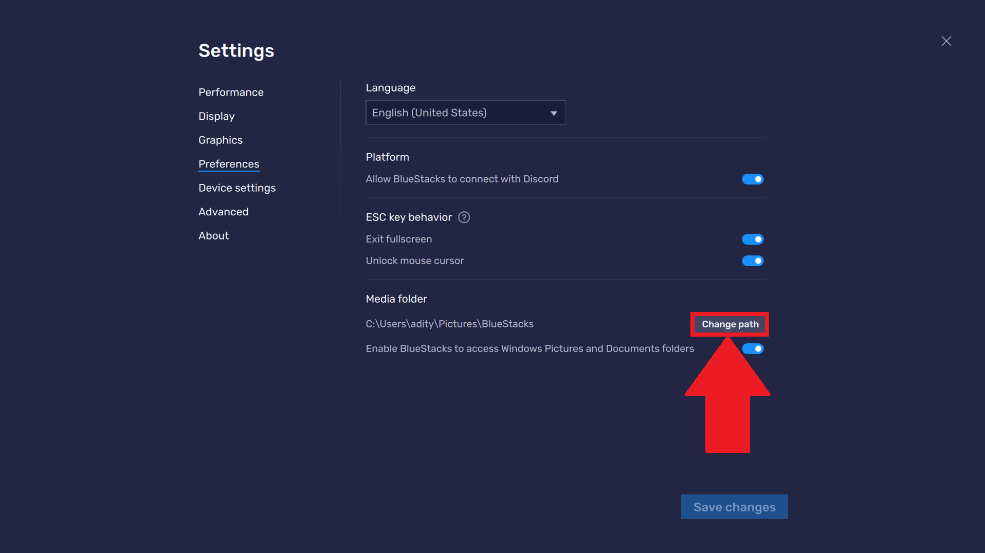This screenshot has width=985, height=553.
Task: Click the Settings heading
Action: 236,50
